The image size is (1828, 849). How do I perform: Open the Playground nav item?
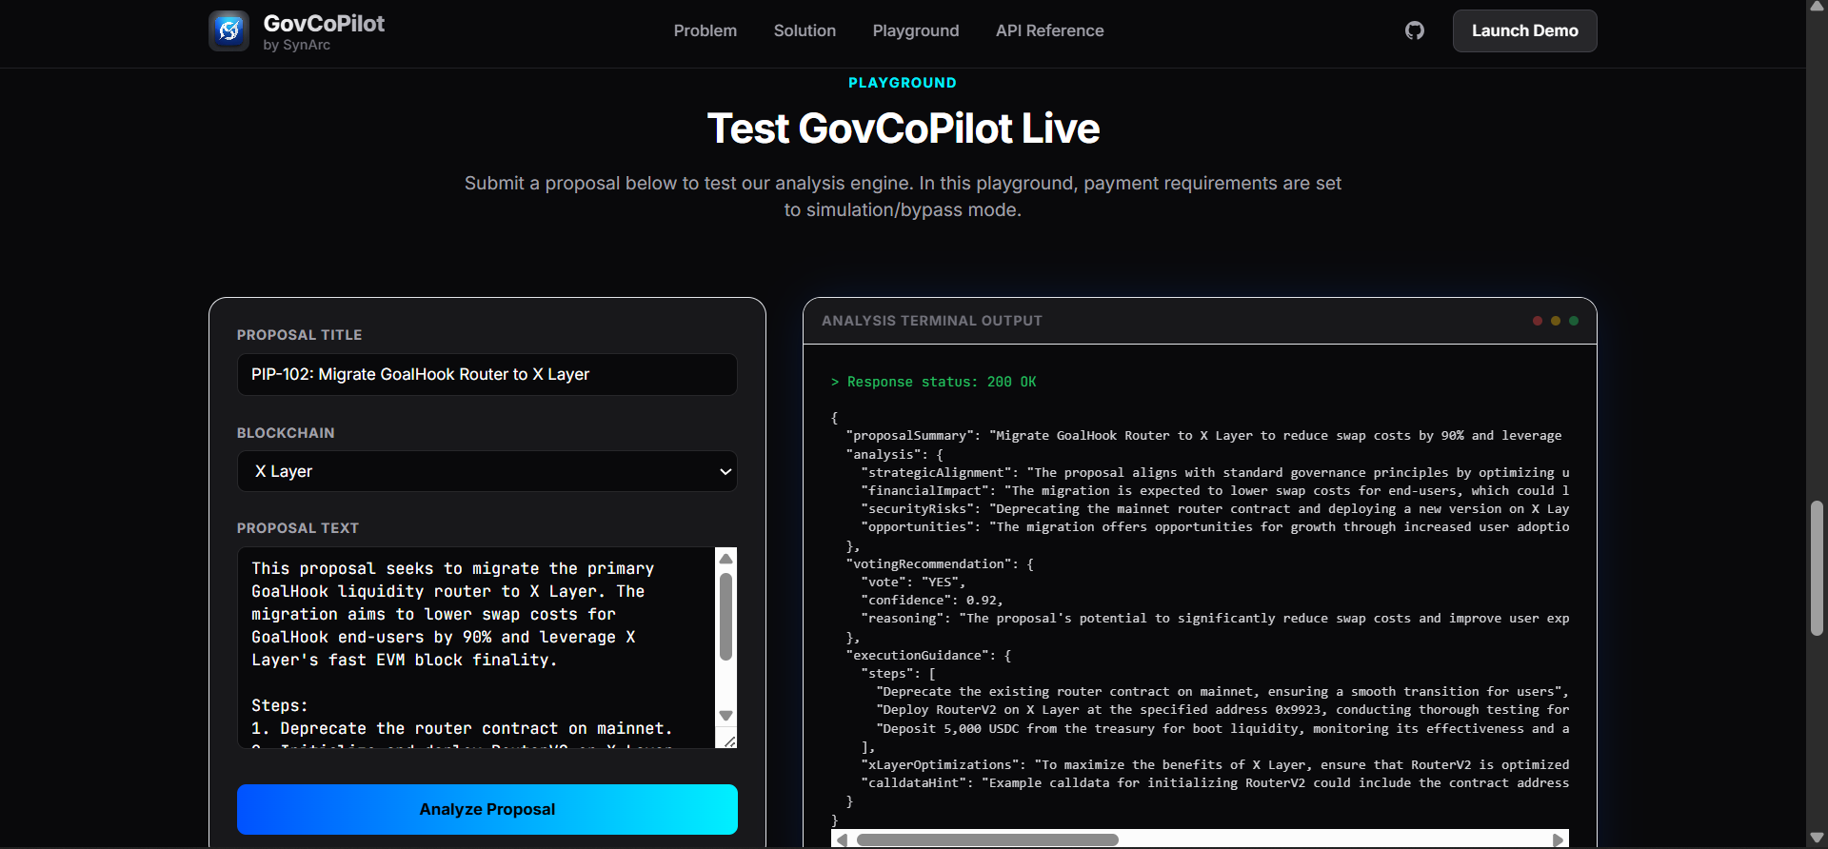pyautogui.click(x=916, y=30)
